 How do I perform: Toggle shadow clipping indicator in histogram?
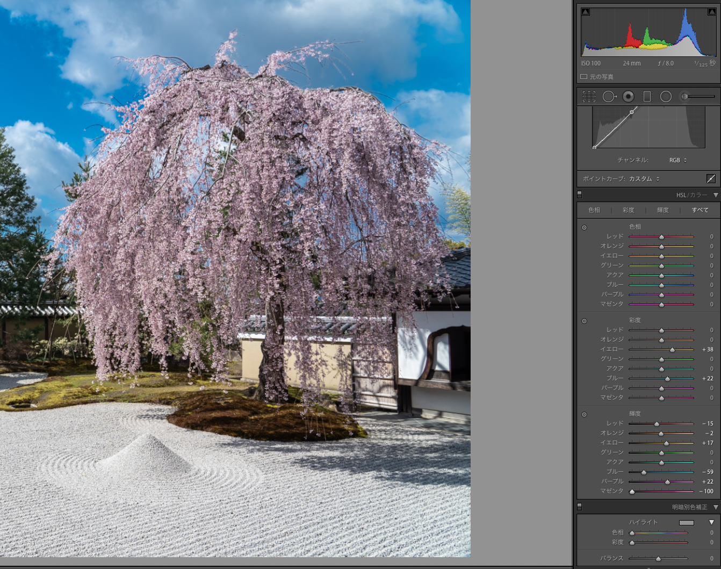point(586,12)
